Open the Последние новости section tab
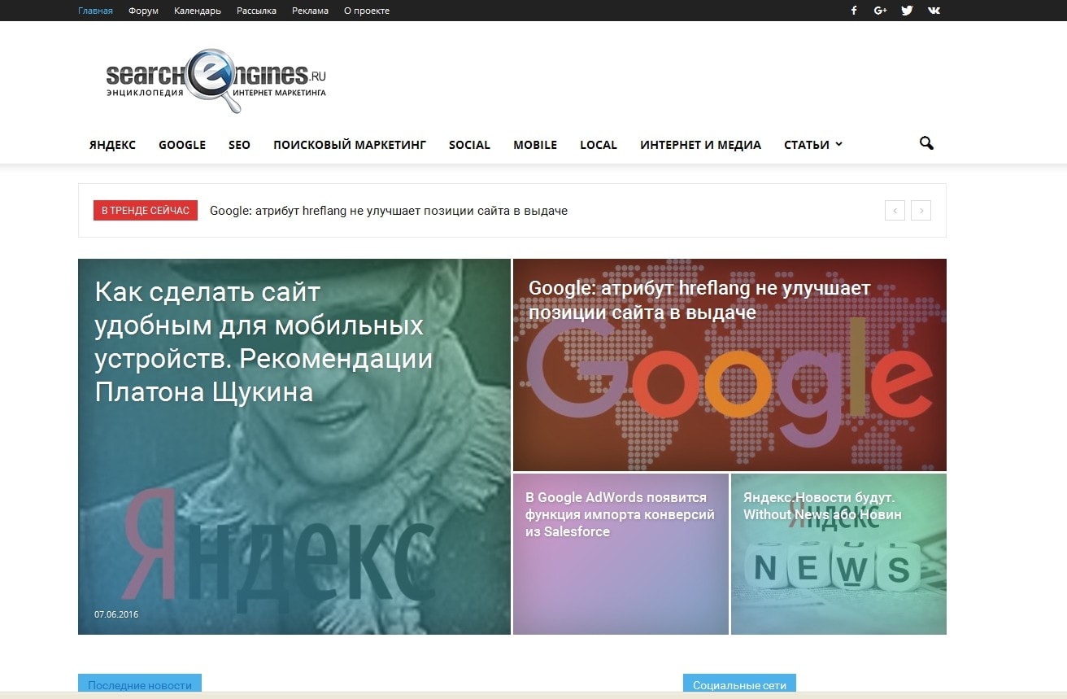Viewport: 1067px width, 699px height. pyautogui.click(x=140, y=684)
